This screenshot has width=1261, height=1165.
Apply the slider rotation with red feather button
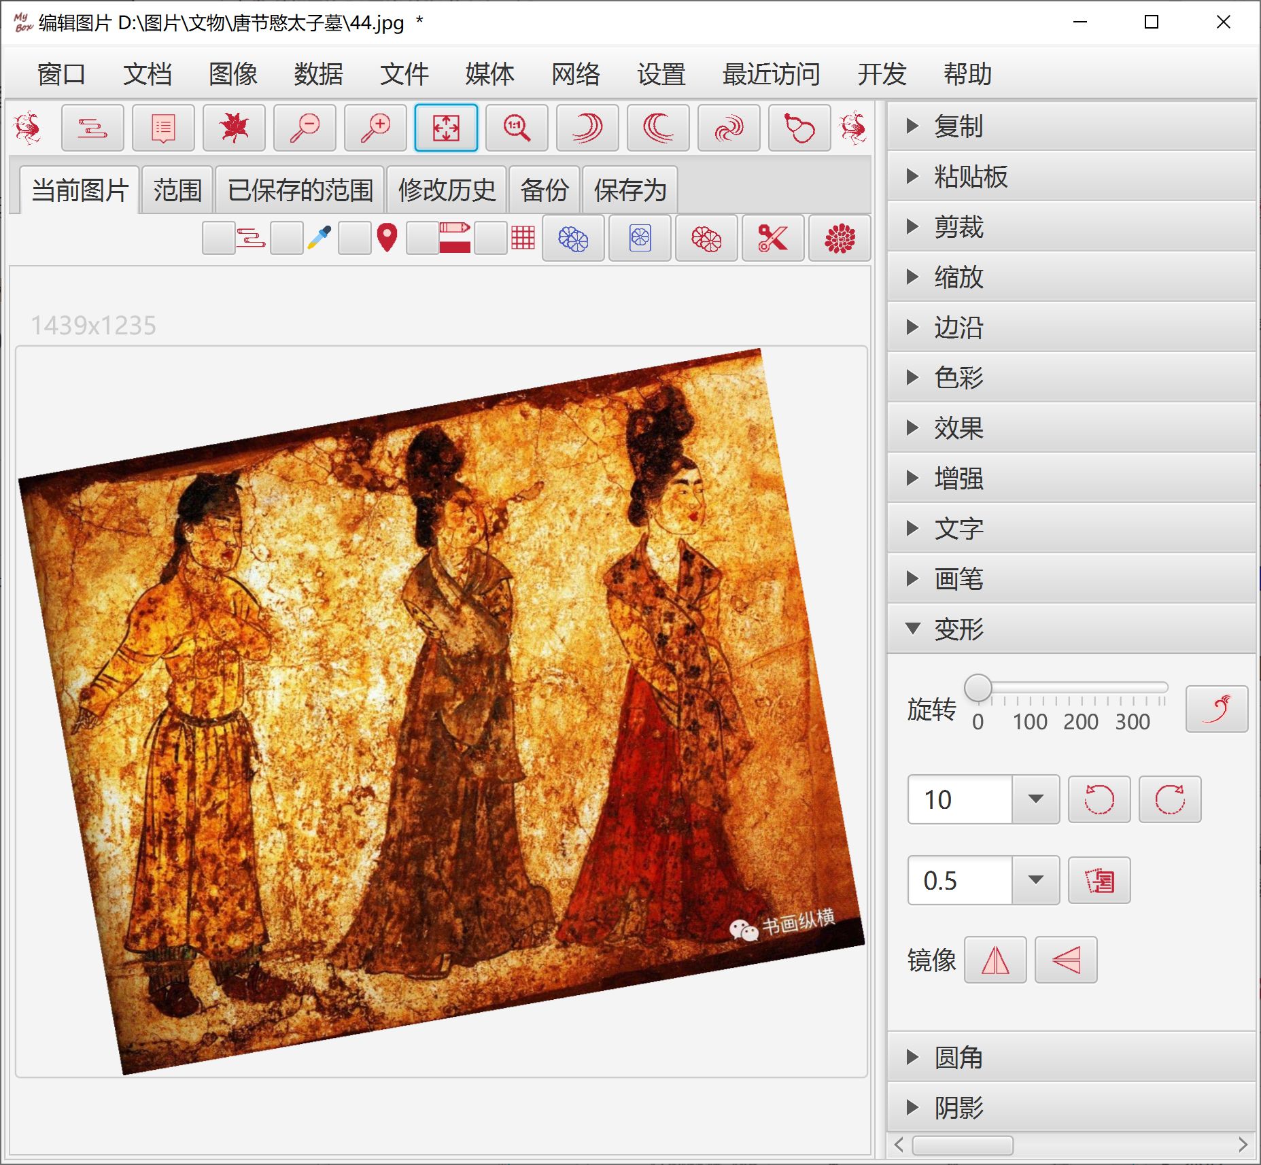pos(1217,709)
